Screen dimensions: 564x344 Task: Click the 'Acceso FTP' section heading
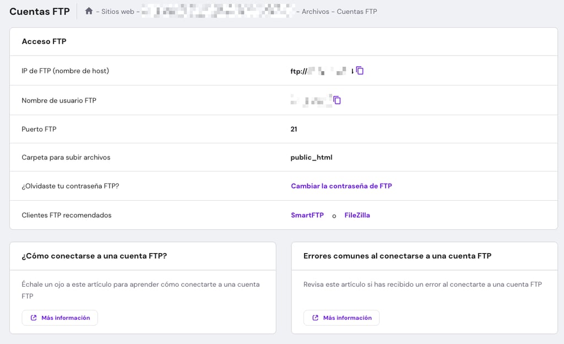[44, 41]
